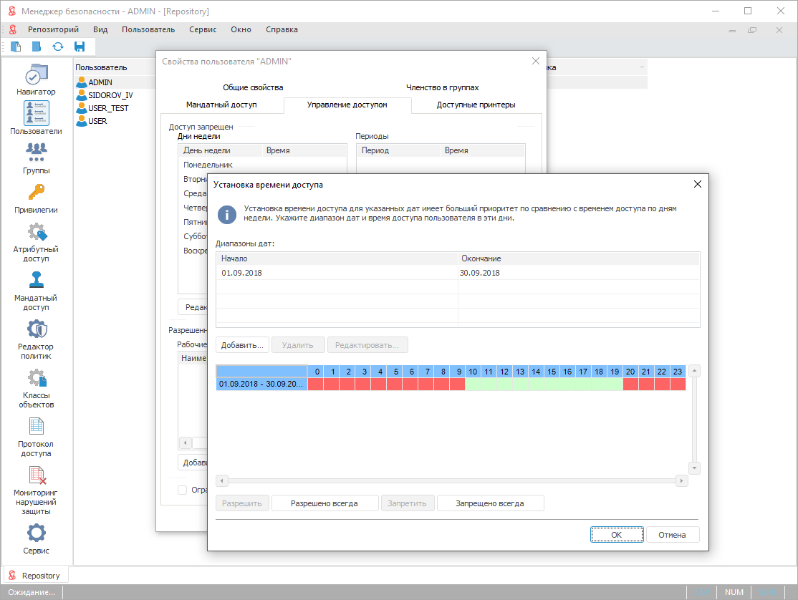Open Классы объектов icon
The height and width of the screenshot is (600, 798).
point(36,378)
